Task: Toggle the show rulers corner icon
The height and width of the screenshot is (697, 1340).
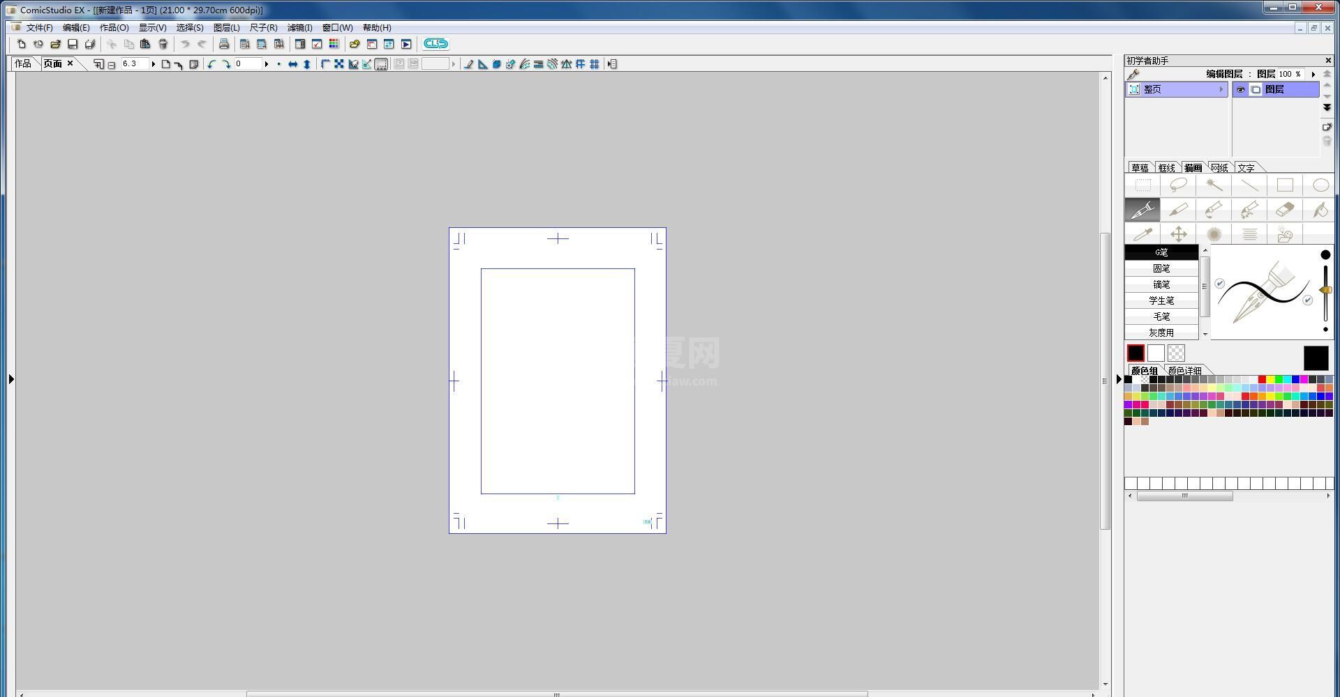Action: 325,64
